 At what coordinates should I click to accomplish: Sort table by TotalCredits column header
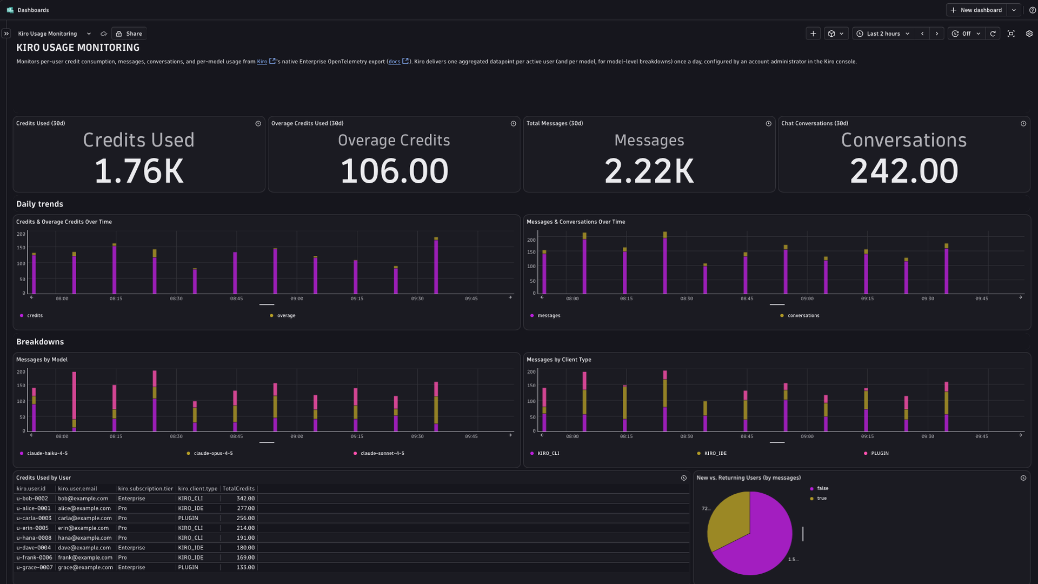point(238,489)
